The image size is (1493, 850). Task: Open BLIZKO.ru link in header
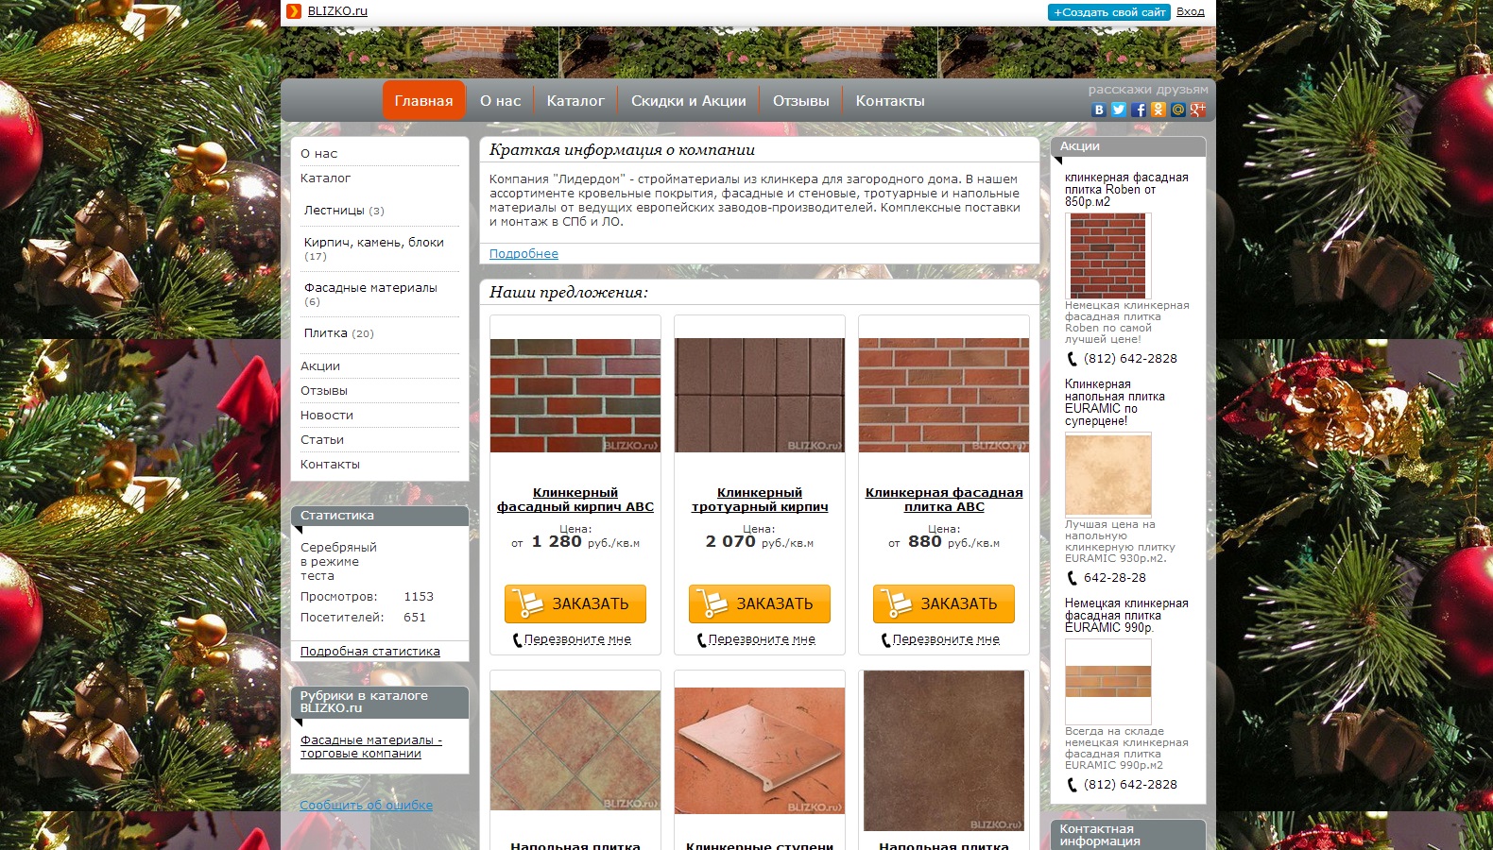coord(337,11)
